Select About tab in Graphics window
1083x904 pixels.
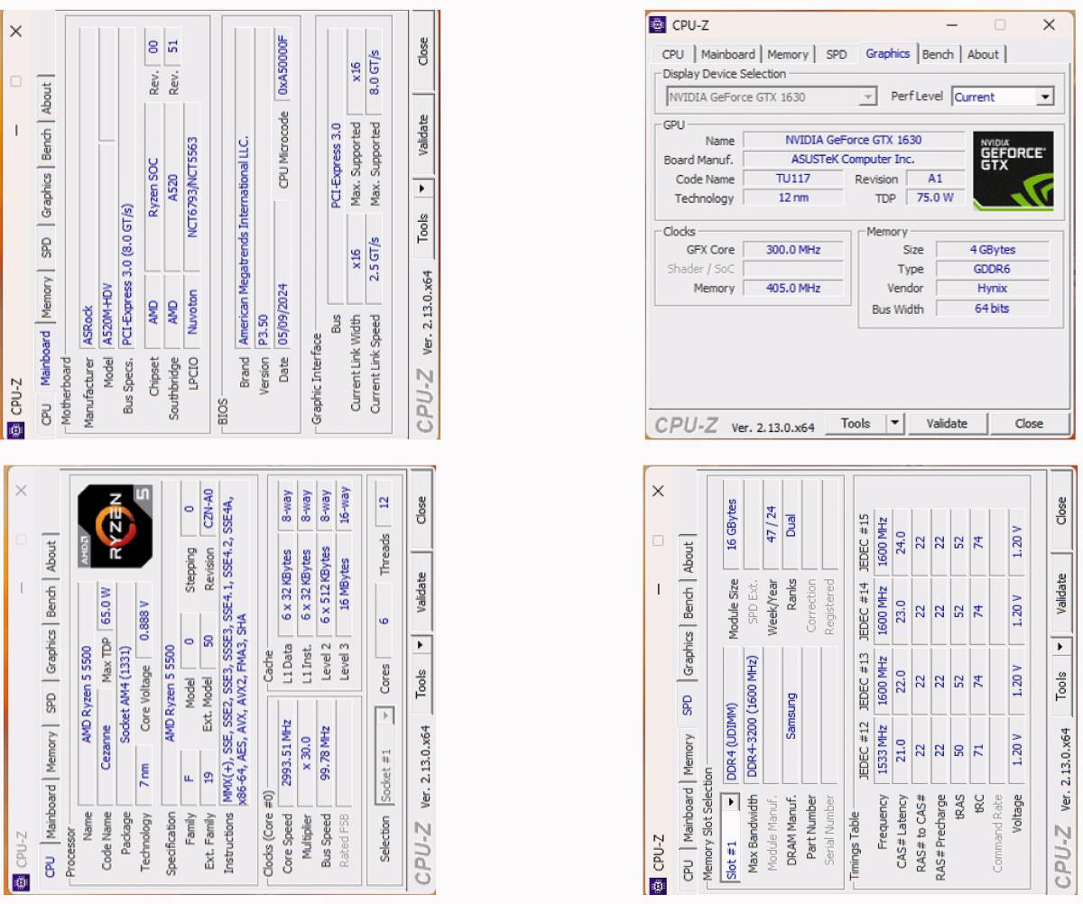pyautogui.click(x=983, y=54)
